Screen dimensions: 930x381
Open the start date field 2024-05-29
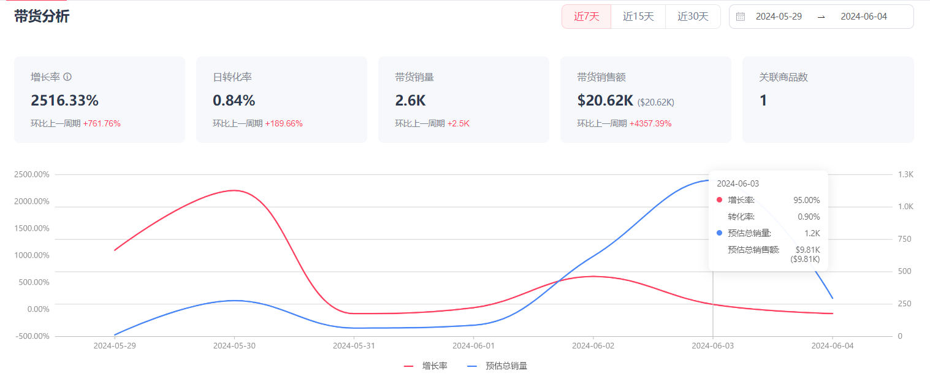779,17
